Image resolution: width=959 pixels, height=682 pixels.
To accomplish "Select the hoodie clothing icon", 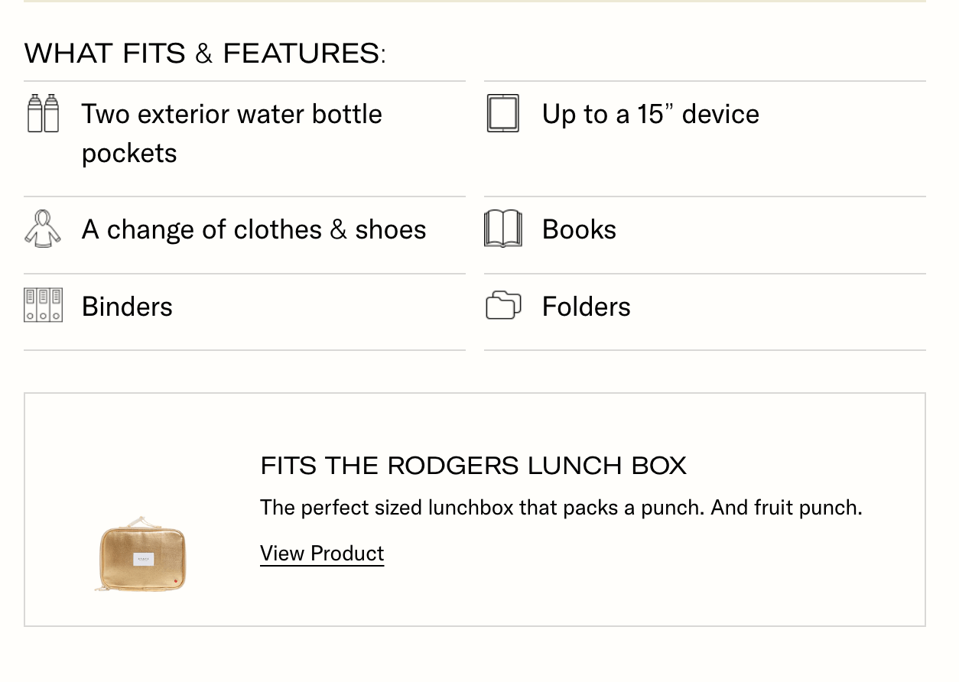I will click(43, 229).
